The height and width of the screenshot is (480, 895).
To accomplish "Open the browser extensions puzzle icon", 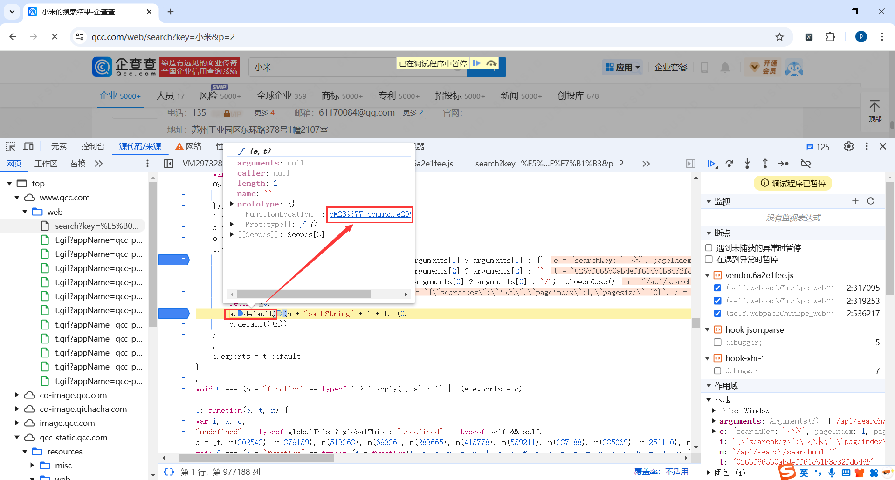I will click(x=830, y=37).
